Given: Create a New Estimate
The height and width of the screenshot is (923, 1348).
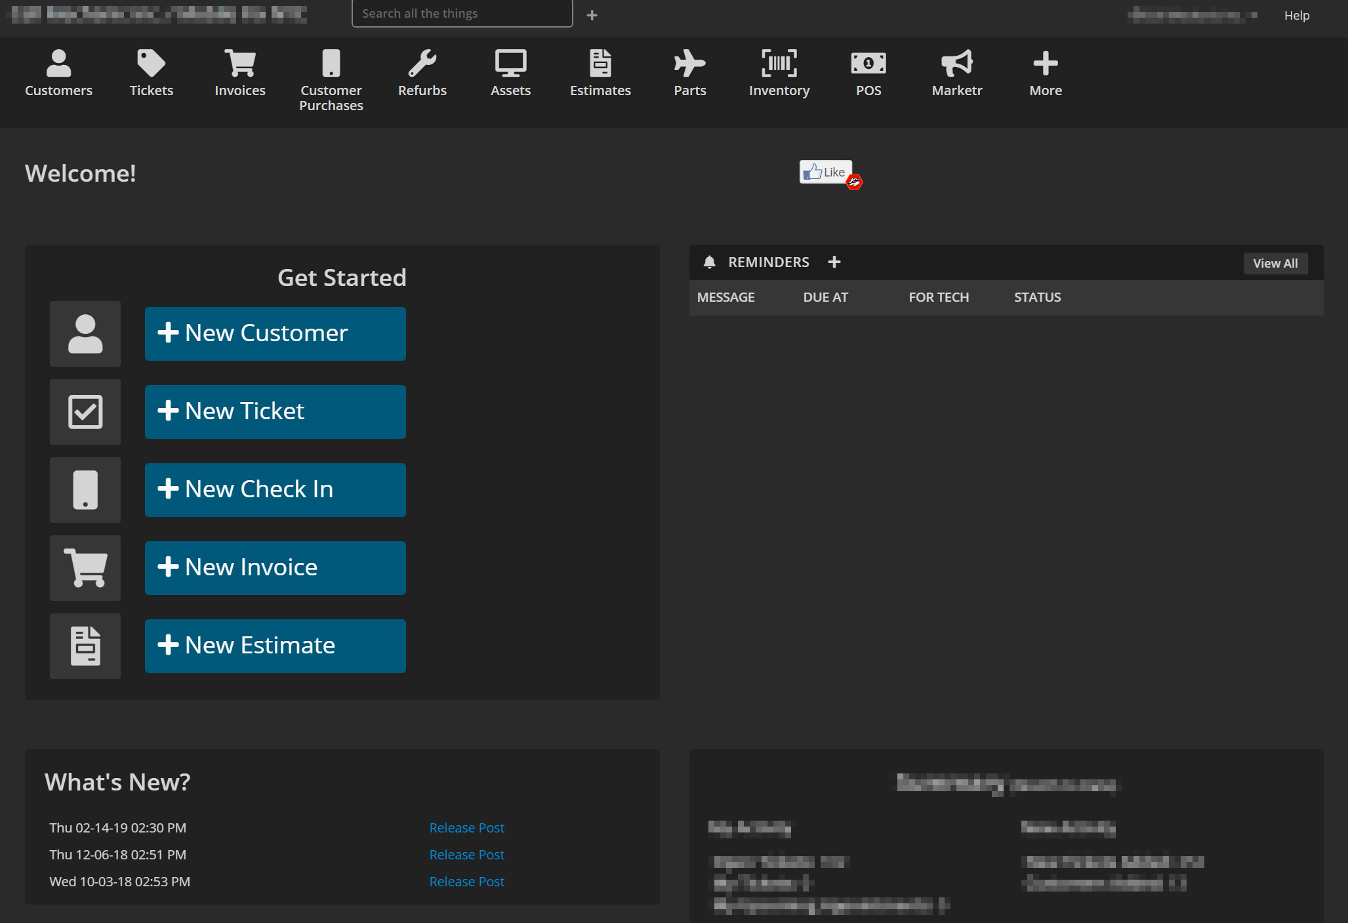Looking at the screenshot, I should click(x=276, y=646).
